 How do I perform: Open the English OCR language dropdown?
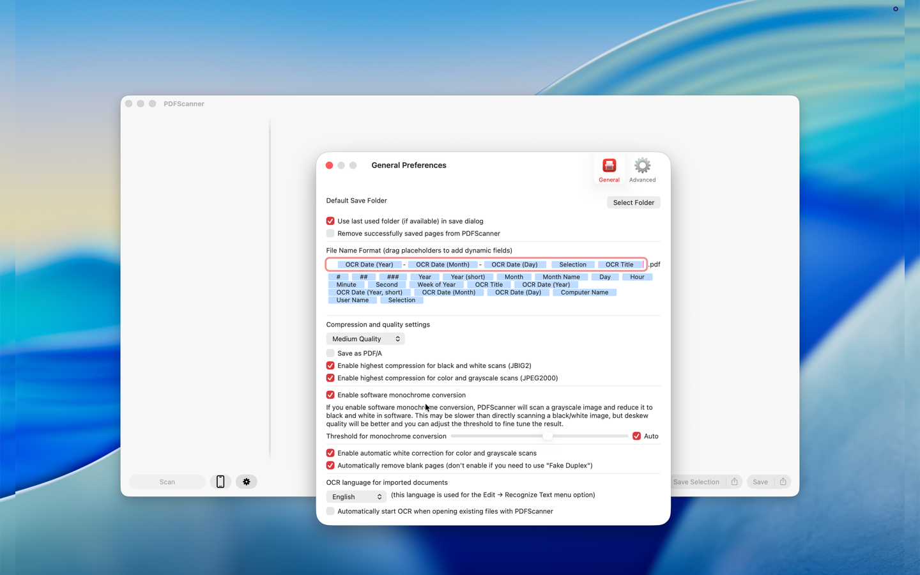click(x=356, y=496)
